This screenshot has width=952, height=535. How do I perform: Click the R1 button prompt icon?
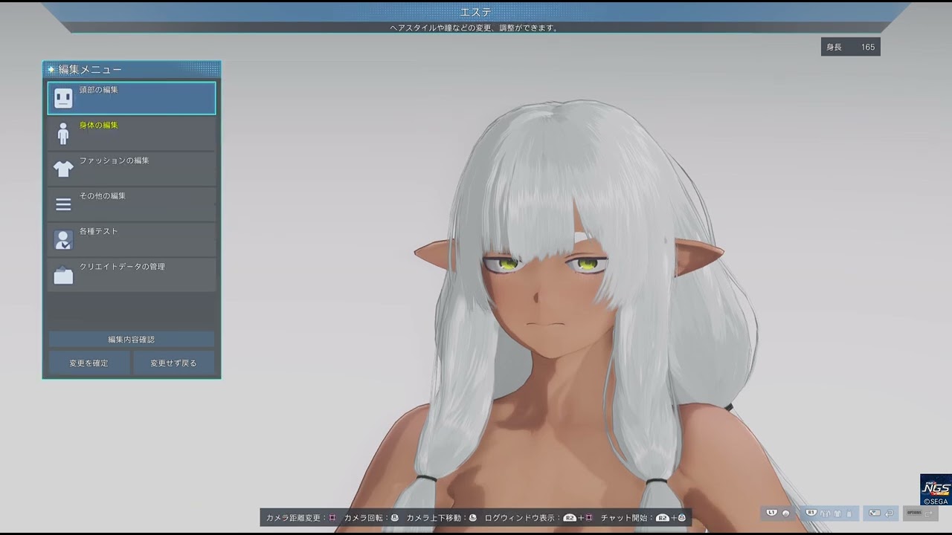point(811,513)
